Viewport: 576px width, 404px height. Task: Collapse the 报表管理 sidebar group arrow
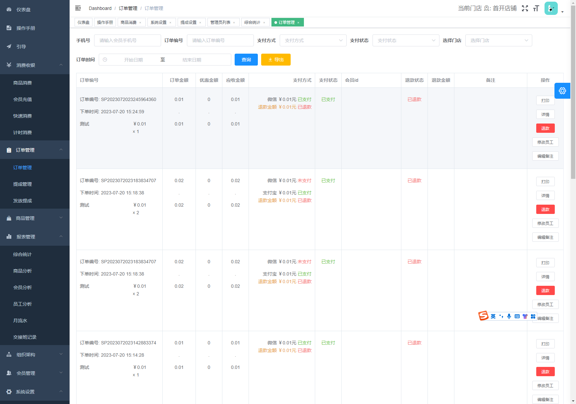click(61, 236)
